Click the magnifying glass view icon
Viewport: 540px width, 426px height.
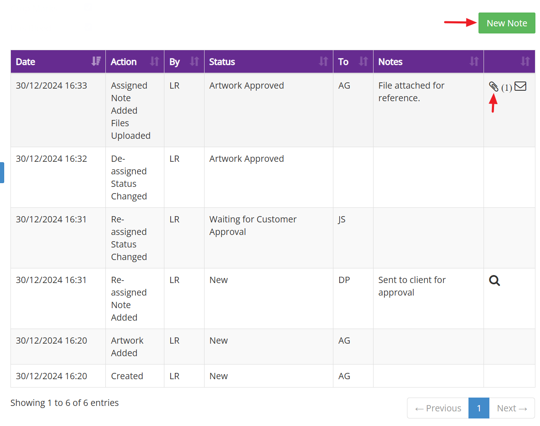pos(494,281)
